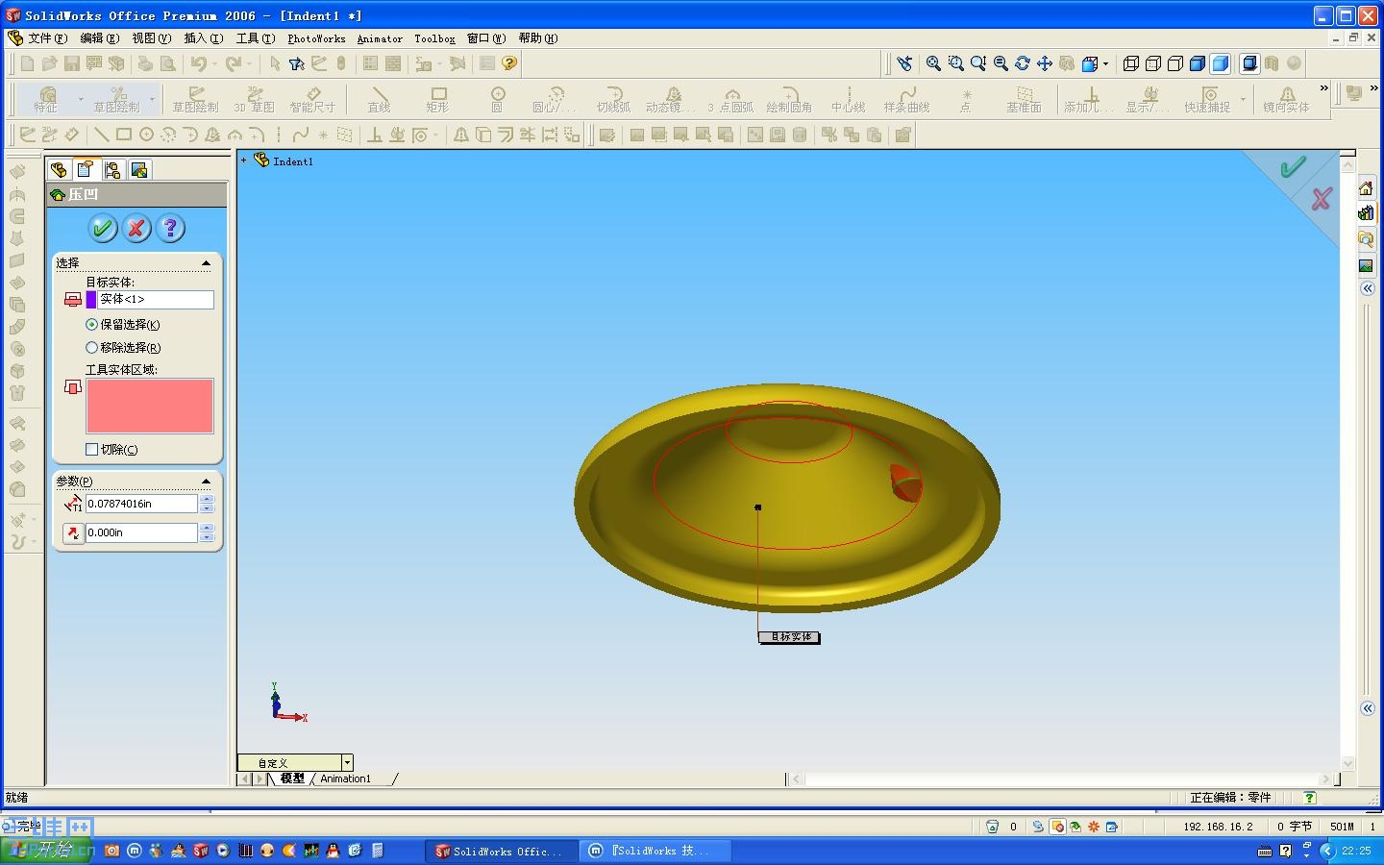Switch to Shaded With Edges display mode
The width and height of the screenshot is (1384, 865).
point(1198,63)
